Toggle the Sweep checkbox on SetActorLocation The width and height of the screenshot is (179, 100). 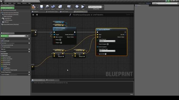[60, 40]
